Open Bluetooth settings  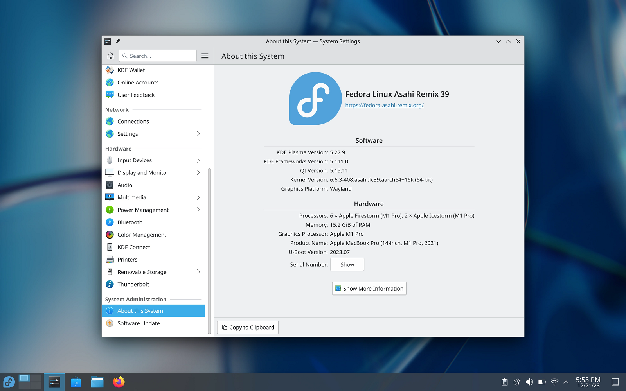[x=153, y=222]
